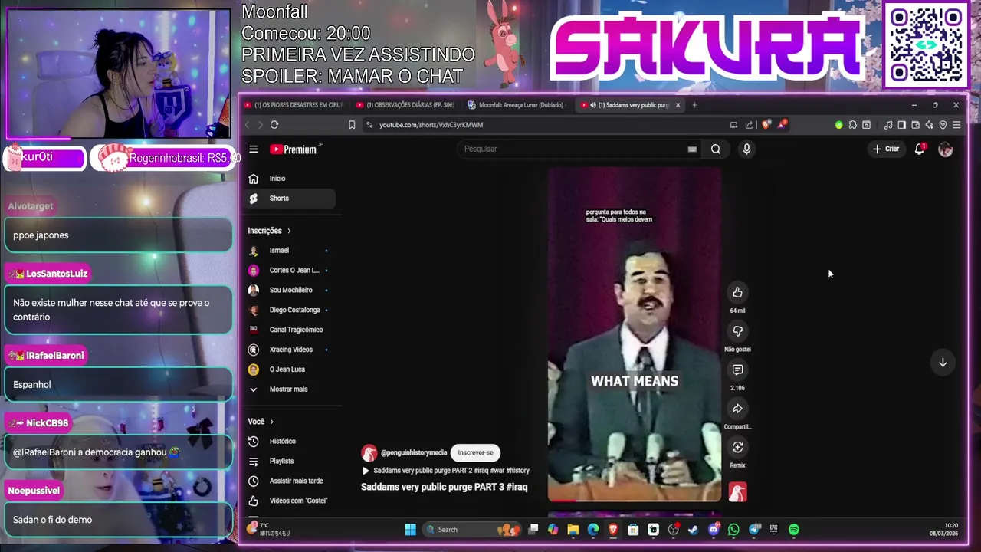The width and height of the screenshot is (981, 552).
Task: Open the Brave Wallet icon
Action: pos(915,125)
